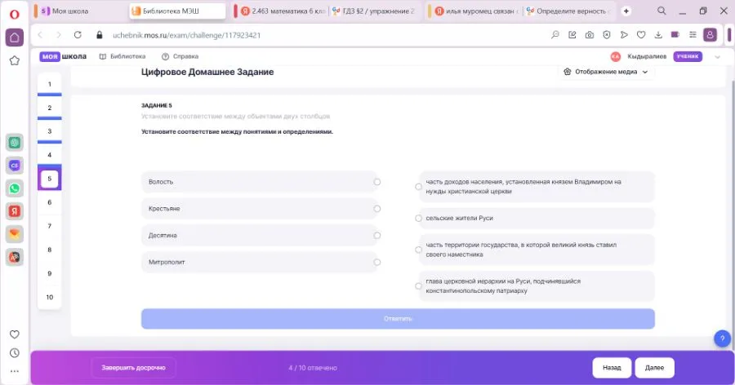Image resolution: width=735 pixels, height=385 pixels.
Task: Select radio for 'глава церковной иерархии' definition
Action: point(419,285)
